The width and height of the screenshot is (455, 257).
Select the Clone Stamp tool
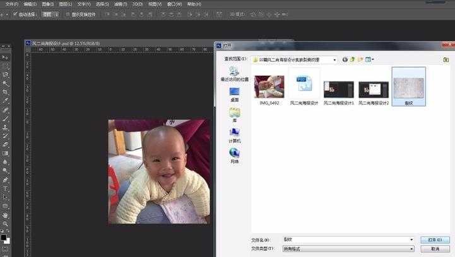tap(5, 127)
